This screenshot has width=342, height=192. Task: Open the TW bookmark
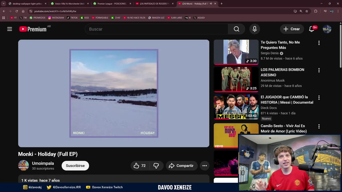click(23, 18)
